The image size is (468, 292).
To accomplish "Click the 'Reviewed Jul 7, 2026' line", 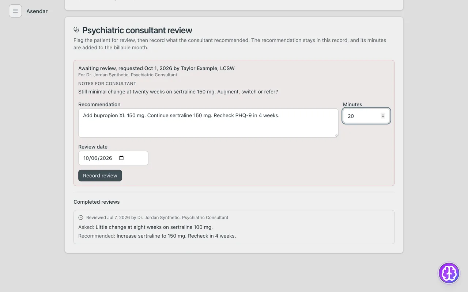I will [157, 218].
